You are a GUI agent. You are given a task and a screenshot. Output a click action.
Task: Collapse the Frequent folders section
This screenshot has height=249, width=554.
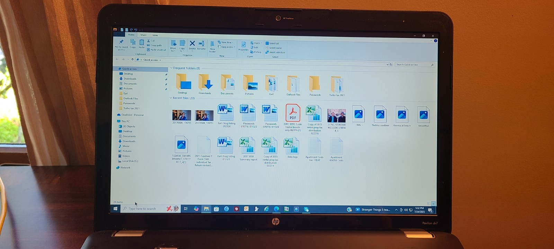(x=171, y=68)
